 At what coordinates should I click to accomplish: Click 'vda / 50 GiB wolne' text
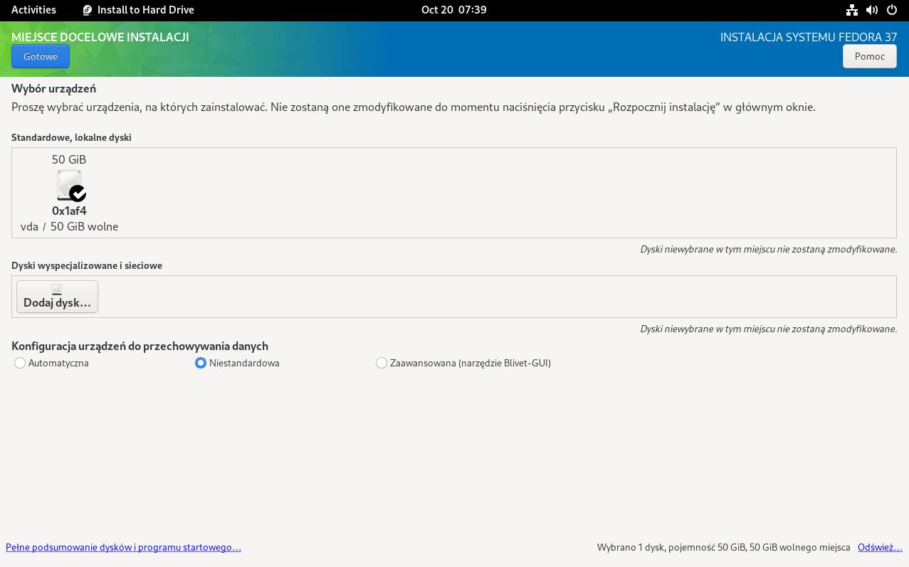[69, 226]
